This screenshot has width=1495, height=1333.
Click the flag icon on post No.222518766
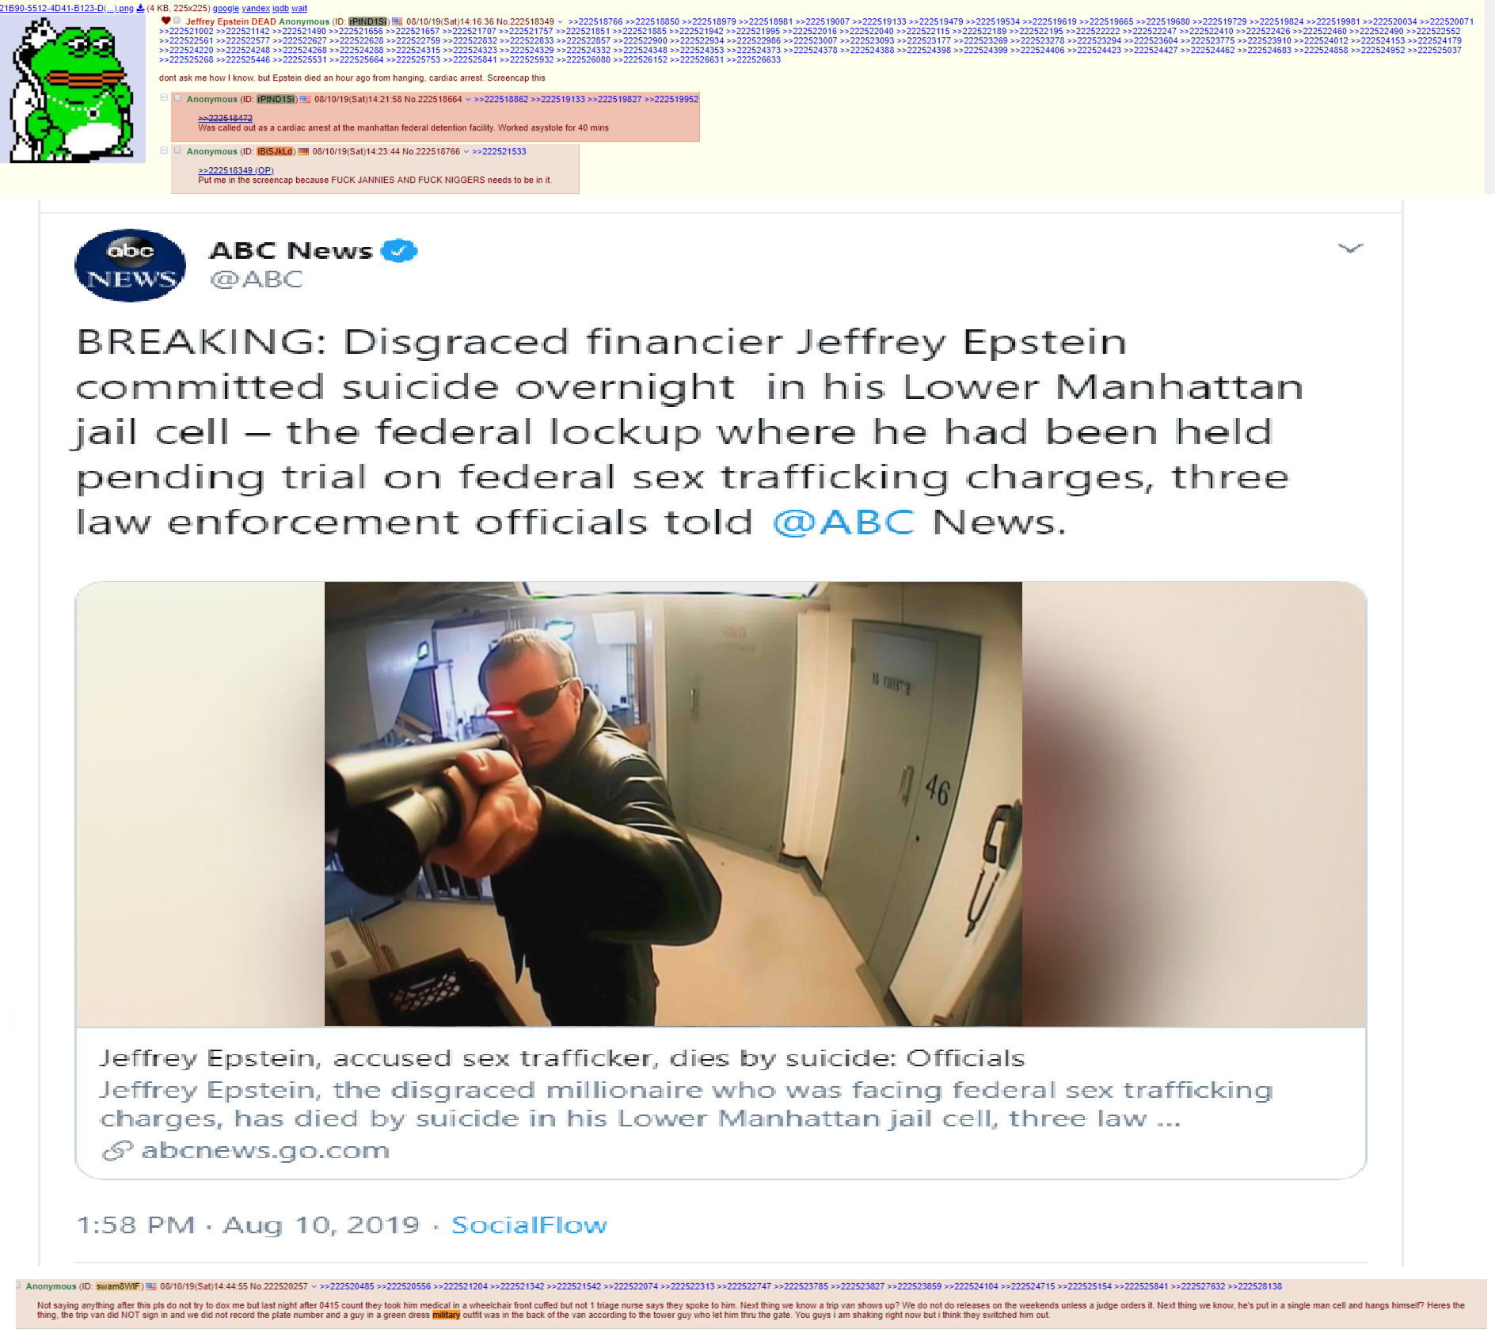303,152
